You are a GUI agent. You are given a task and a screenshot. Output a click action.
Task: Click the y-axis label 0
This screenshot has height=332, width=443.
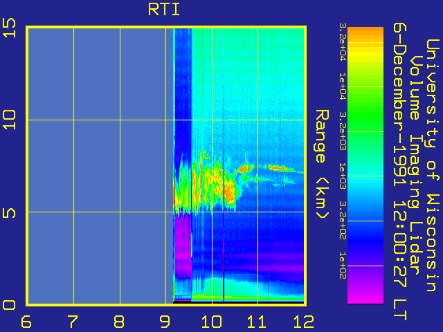9,305
